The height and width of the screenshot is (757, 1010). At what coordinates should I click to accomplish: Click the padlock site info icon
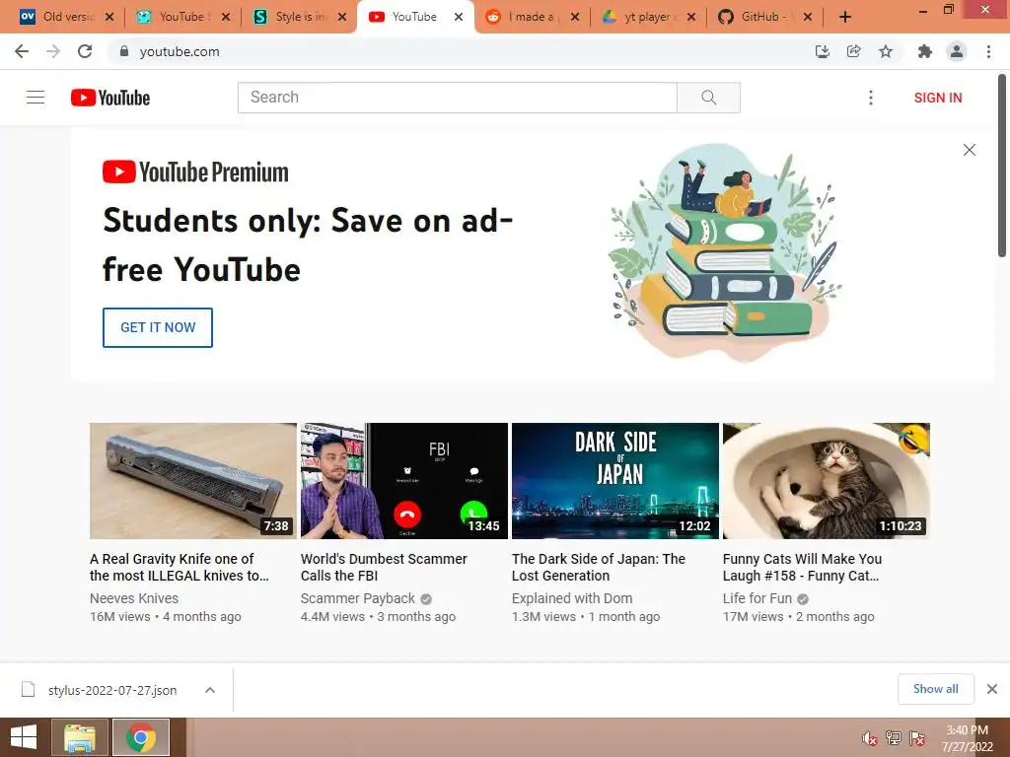coord(124,51)
